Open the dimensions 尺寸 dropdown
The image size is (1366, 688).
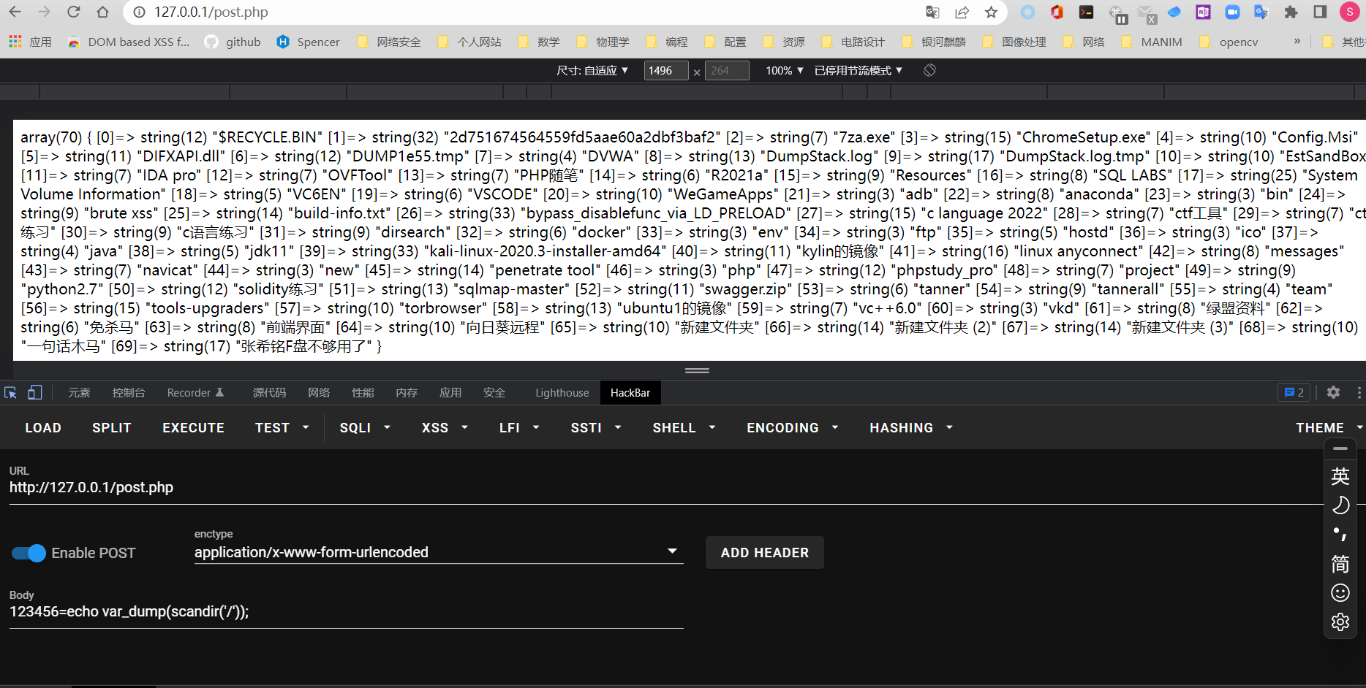(x=592, y=70)
